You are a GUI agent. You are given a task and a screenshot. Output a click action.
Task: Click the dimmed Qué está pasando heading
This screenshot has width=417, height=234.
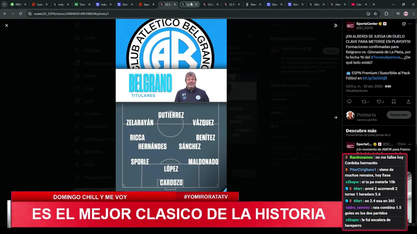[x=290, y=85]
